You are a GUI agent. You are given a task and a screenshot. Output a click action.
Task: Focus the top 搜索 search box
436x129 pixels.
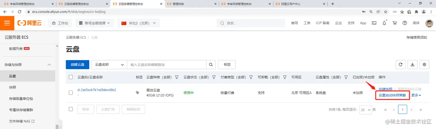(250, 23)
